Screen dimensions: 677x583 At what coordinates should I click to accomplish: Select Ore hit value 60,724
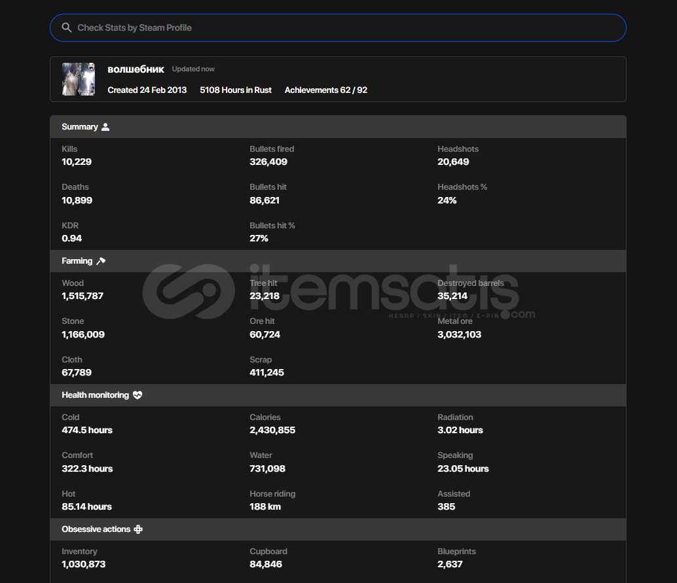[265, 334]
